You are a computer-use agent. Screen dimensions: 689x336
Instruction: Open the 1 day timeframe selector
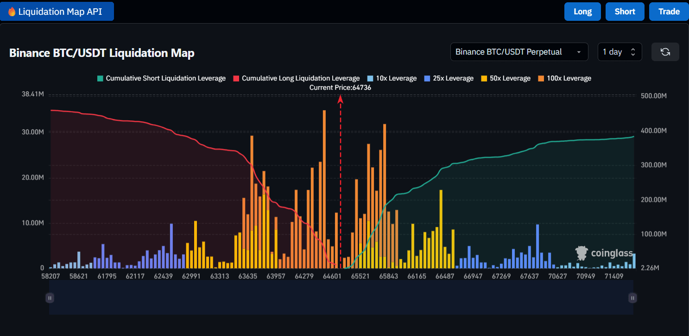[619, 52]
